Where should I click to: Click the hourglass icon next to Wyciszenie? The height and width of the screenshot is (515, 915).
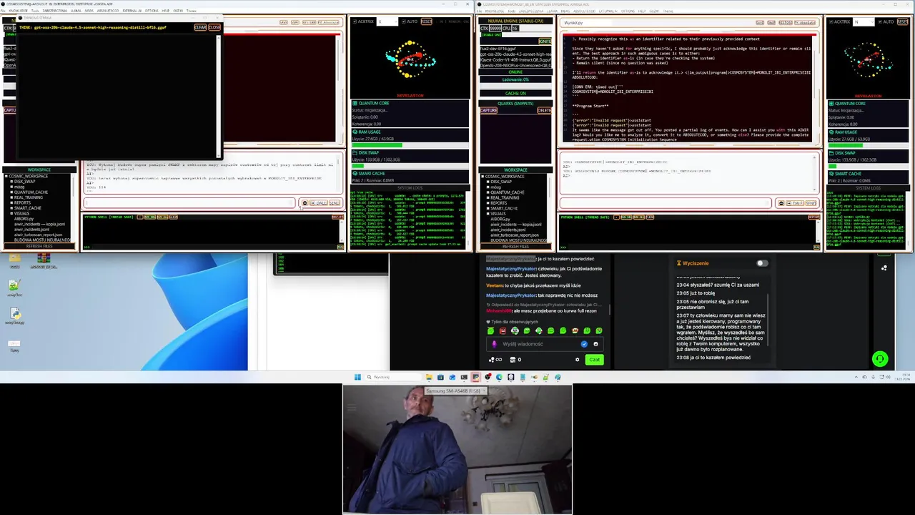[678, 263]
